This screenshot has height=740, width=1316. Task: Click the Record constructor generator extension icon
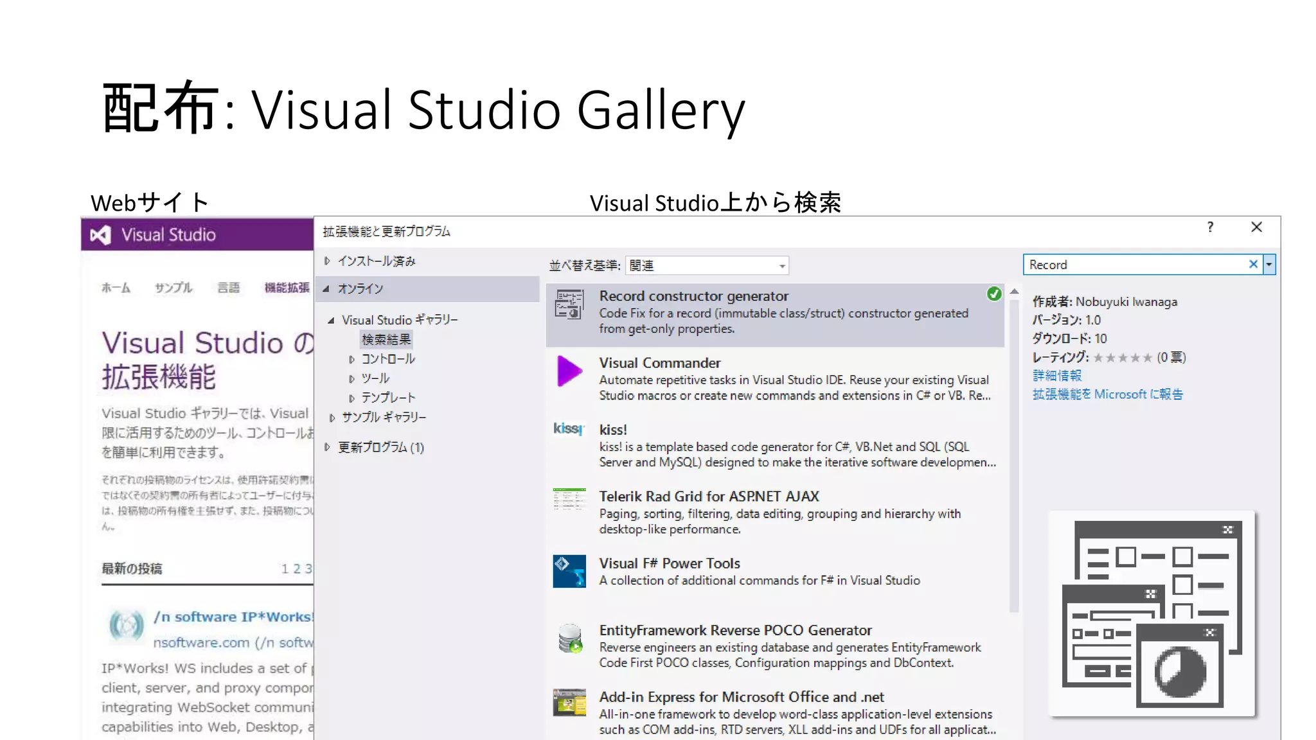pos(569,304)
